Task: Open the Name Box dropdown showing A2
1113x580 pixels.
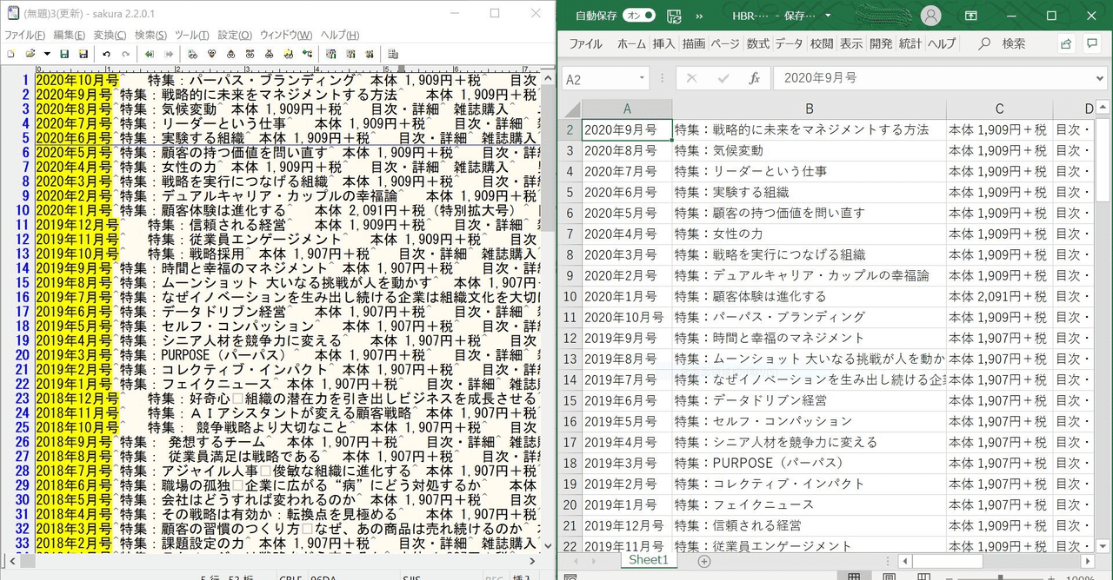Action: point(642,78)
